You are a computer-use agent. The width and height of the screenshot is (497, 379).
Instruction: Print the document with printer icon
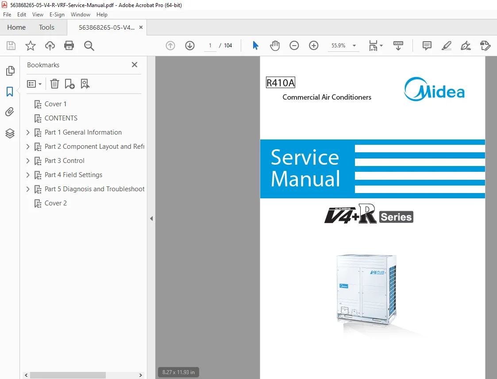click(69, 46)
